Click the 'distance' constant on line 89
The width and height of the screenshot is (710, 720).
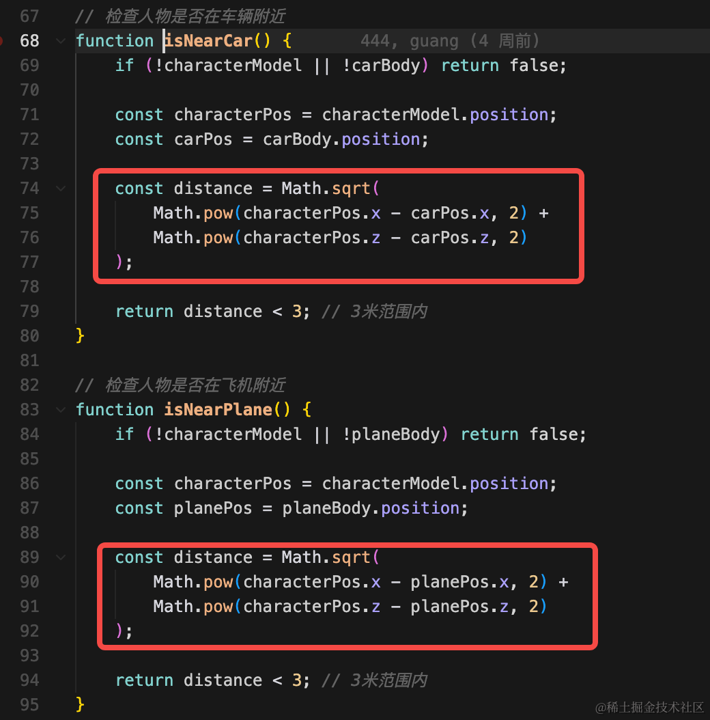(213, 557)
